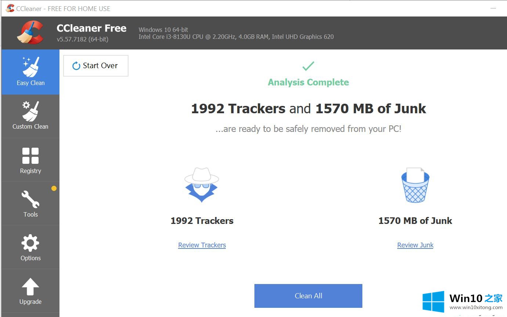Click the Start Over button
This screenshot has height=317, width=507.
tap(96, 66)
